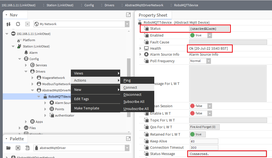Select the RobsMQTTdevice device icon in Property Sheet
This screenshot has height=158, width=272.
pos(140,22)
